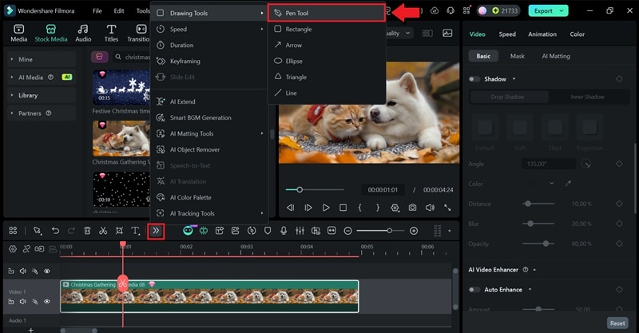Viewport: 639px width, 333px height.
Task: Switch to the Animation tab
Action: click(542, 34)
